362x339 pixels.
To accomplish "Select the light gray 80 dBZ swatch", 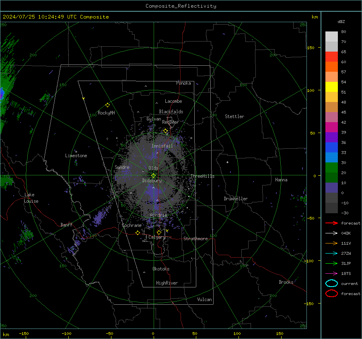I will (x=331, y=36).
